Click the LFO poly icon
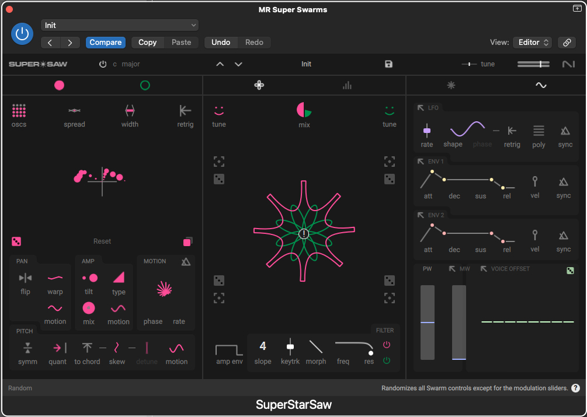 [539, 131]
